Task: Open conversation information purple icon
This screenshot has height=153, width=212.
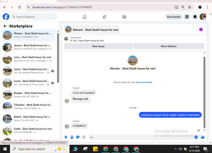Action: (201, 29)
